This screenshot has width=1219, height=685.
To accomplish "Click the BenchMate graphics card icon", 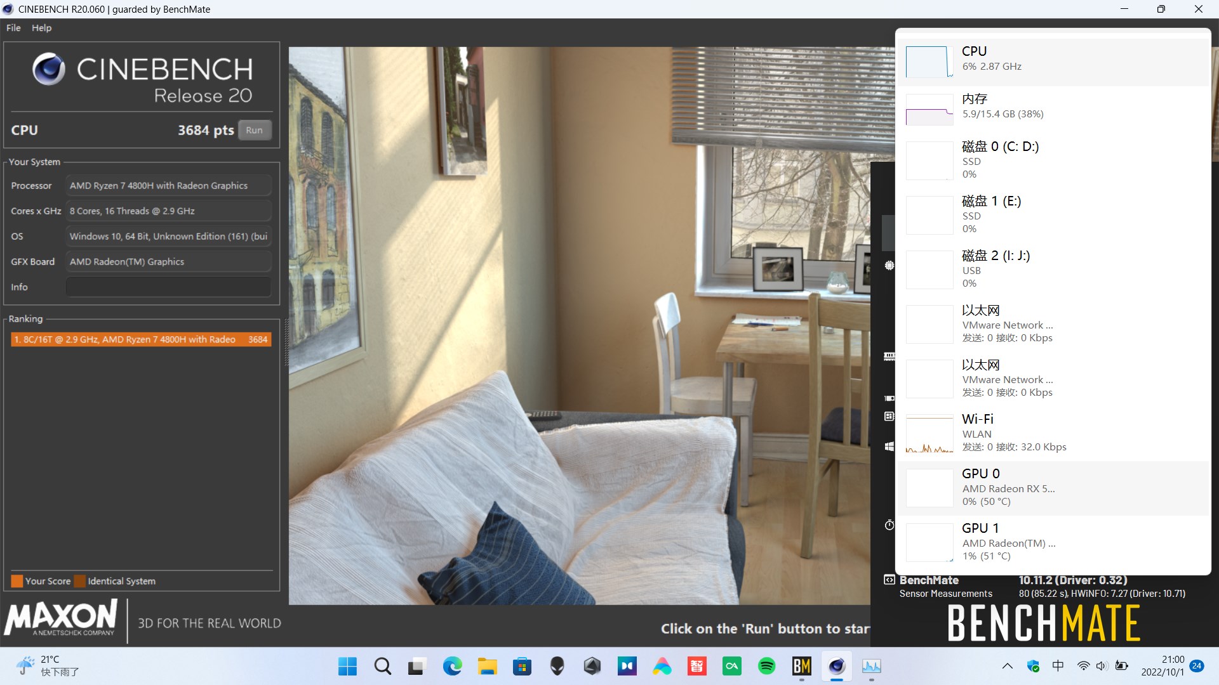I will [889, 398].
